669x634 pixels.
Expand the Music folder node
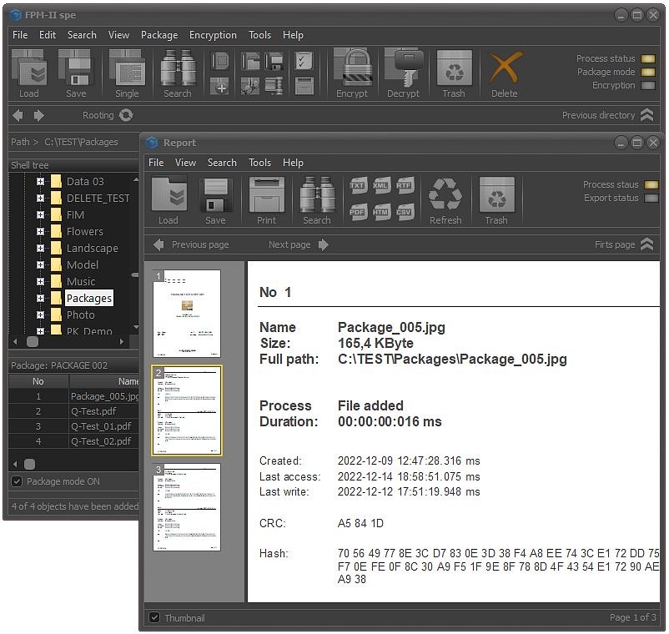click(40, 282)
